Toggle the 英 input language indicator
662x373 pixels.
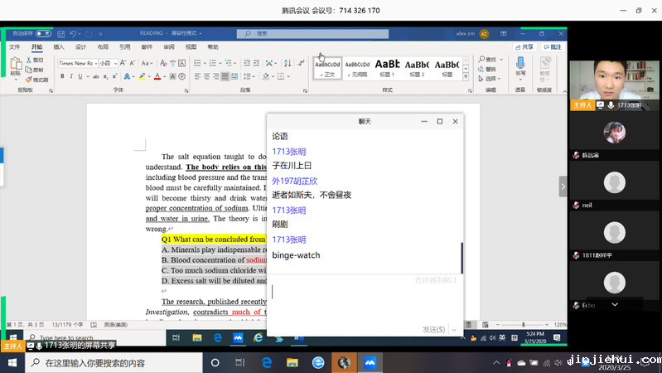click(502, 337)
